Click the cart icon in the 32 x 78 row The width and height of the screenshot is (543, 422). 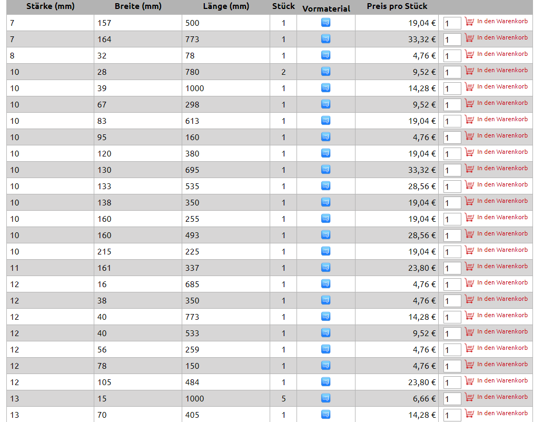coord(469,54)
